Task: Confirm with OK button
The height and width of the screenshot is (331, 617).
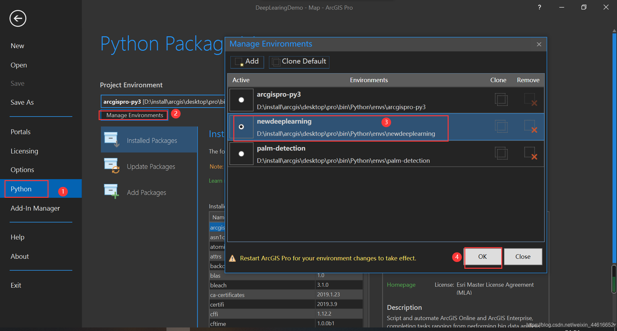Action: (x=483, y=257)
